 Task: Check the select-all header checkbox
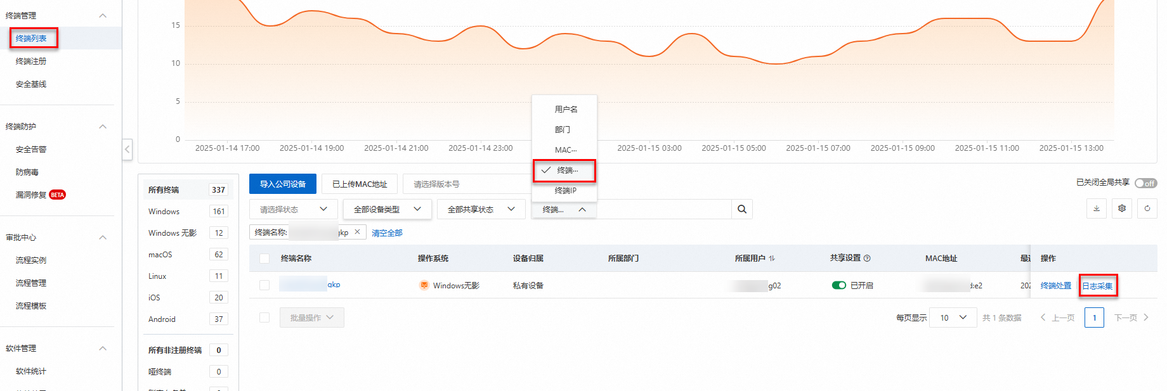pyautogui.click(x=264, y=259)
